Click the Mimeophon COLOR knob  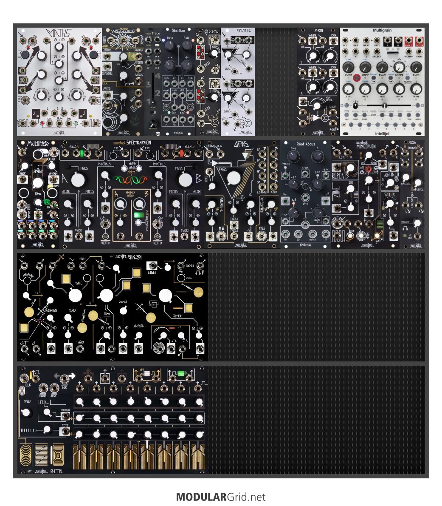[x=390, y=203]
